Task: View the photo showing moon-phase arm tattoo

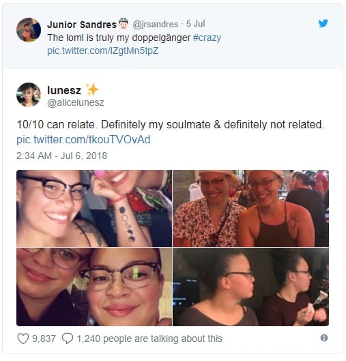Action: (x=94, y=208)
